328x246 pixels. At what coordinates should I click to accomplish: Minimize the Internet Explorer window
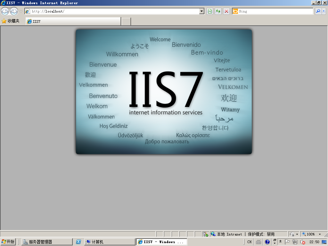pyautogui.click(x=314, y=3)
